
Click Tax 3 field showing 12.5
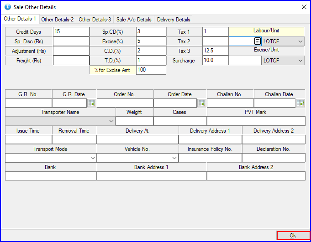pyautogui.click(x=216, y=51)
